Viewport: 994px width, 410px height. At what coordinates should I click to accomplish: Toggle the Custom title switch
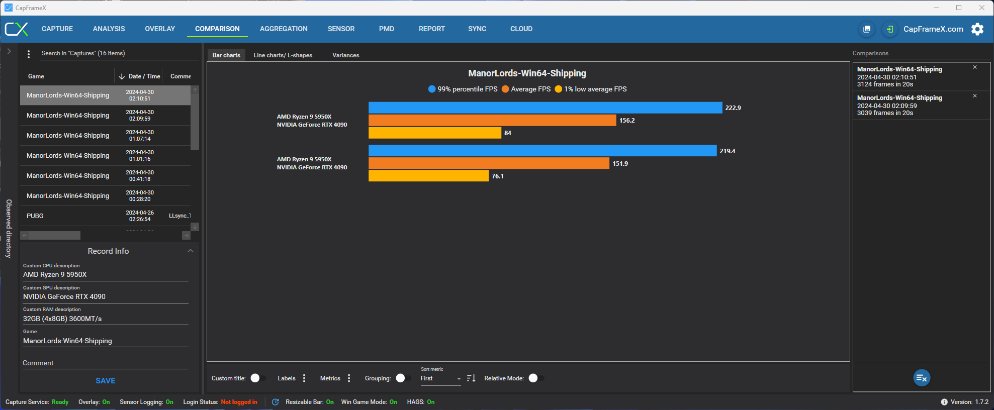tap(258, 378)
